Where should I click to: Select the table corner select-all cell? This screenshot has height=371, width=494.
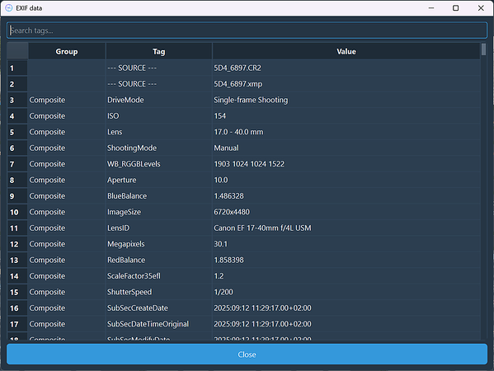17,51
